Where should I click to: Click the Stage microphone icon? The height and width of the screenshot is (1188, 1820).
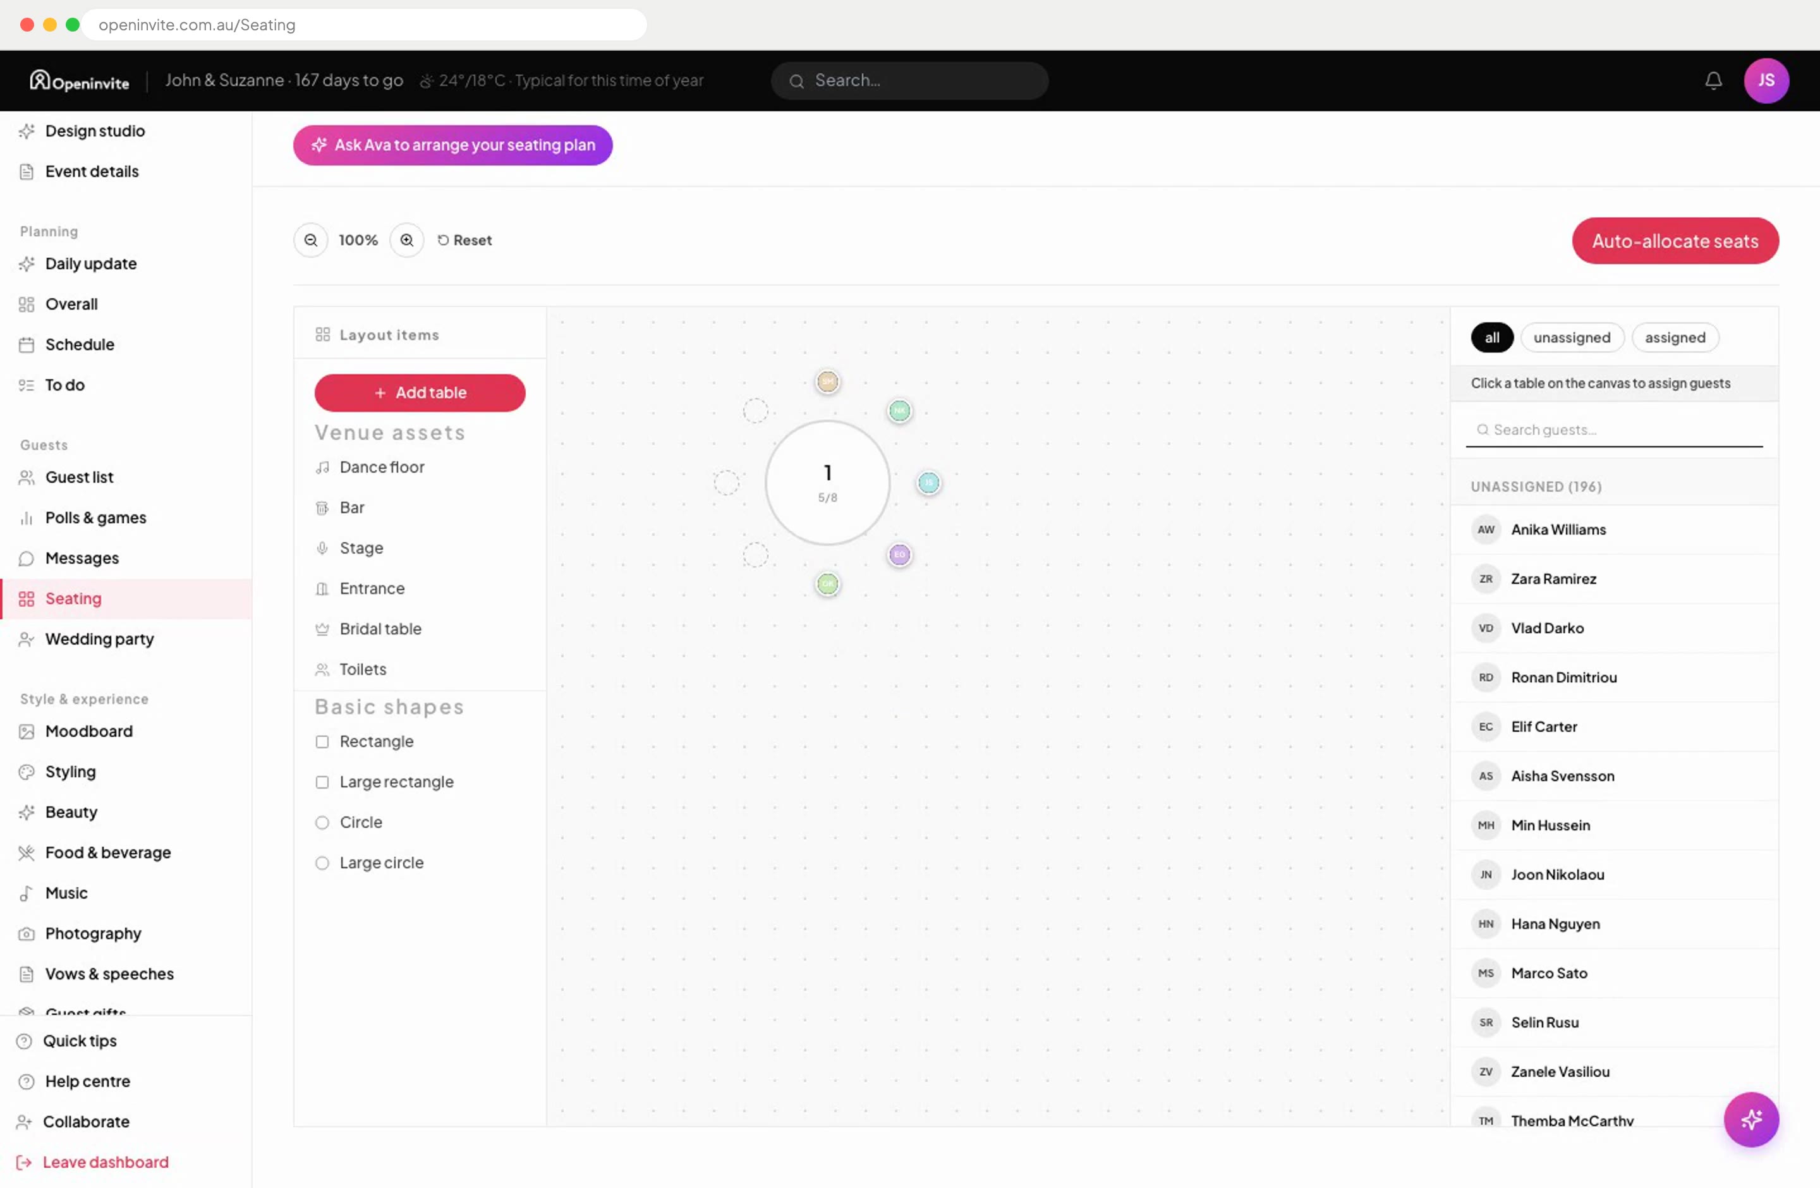(323, 548)
